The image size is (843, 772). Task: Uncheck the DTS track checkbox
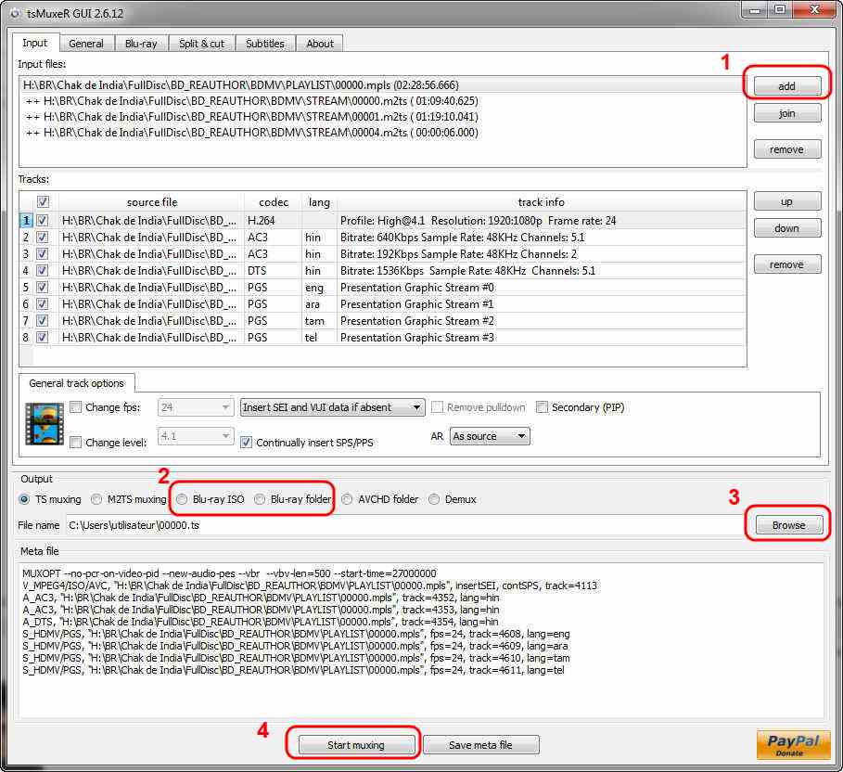[x=42, y=271]
